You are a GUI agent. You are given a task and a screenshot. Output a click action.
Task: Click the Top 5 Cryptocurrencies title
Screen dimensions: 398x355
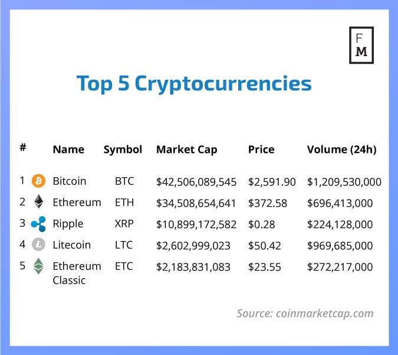[x=194, y=84]
